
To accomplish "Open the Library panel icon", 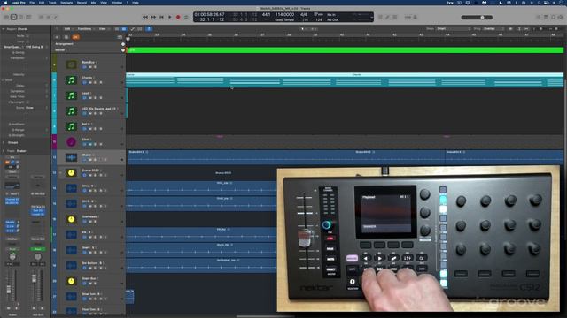I will [6, 17].
